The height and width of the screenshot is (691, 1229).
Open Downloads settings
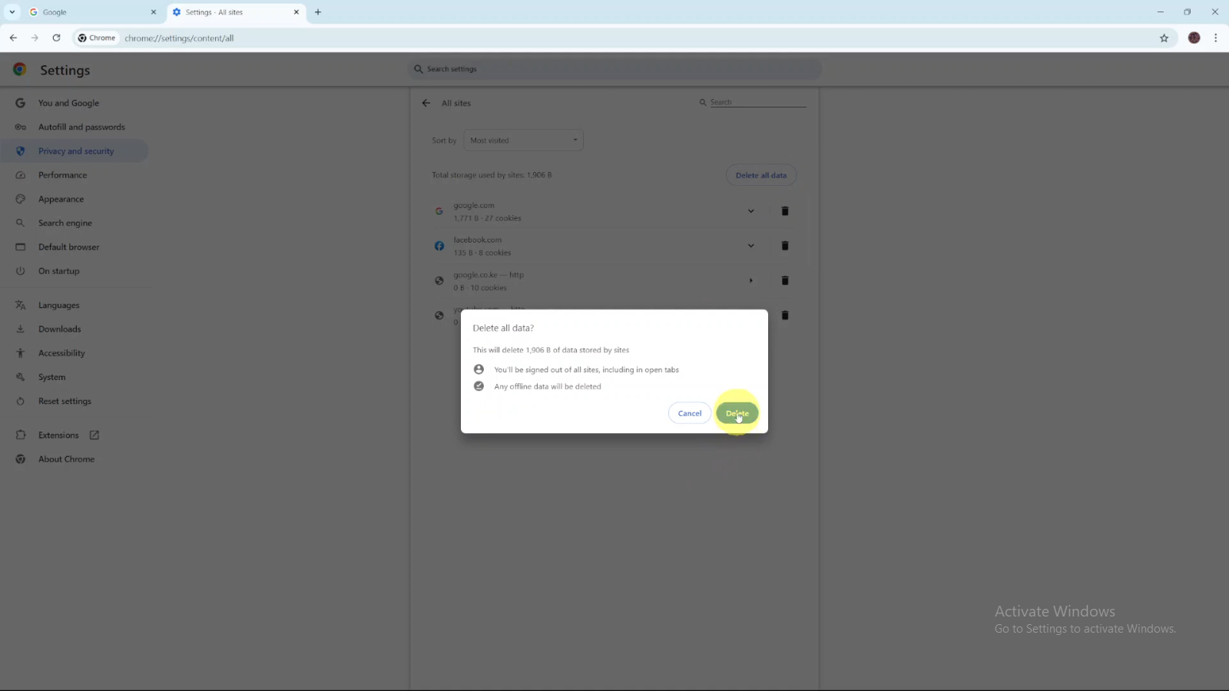(x=59, y=329)
